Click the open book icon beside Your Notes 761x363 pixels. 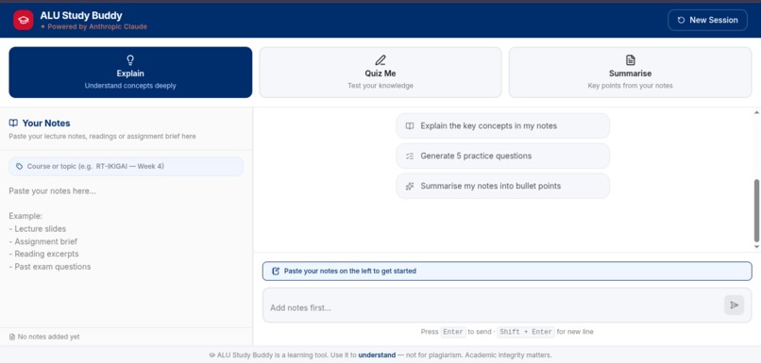[x=13, y=124]
